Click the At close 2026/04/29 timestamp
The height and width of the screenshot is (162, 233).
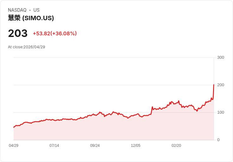(27, 47)
